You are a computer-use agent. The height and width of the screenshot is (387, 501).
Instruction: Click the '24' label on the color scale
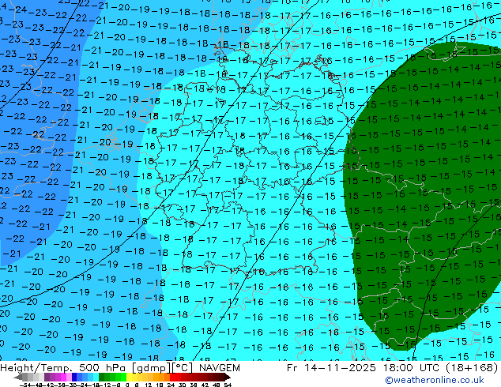coord(171,385)
